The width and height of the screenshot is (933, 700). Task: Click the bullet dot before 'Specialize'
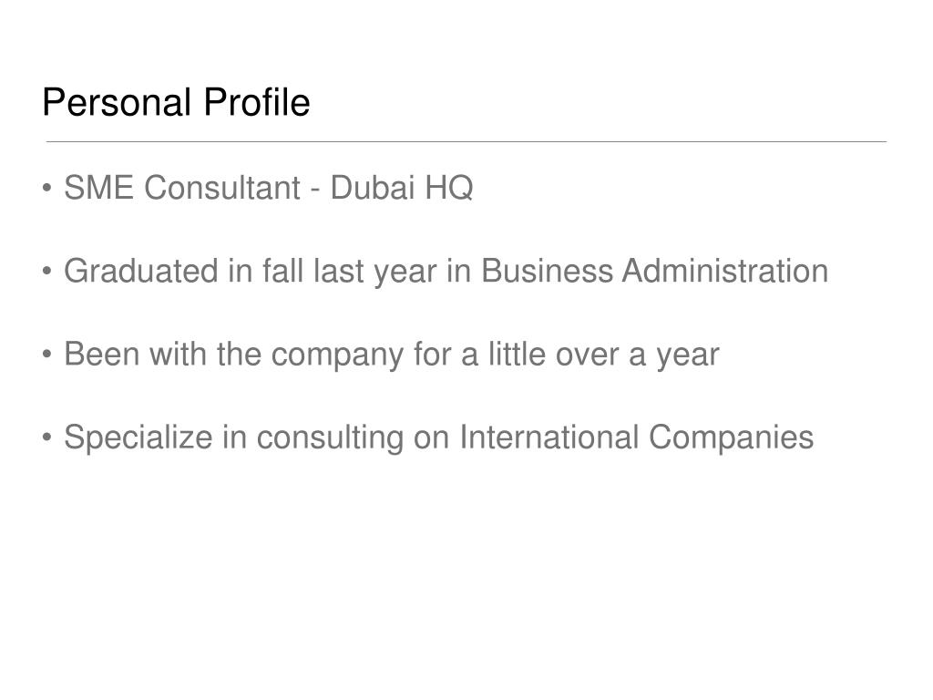47,437
